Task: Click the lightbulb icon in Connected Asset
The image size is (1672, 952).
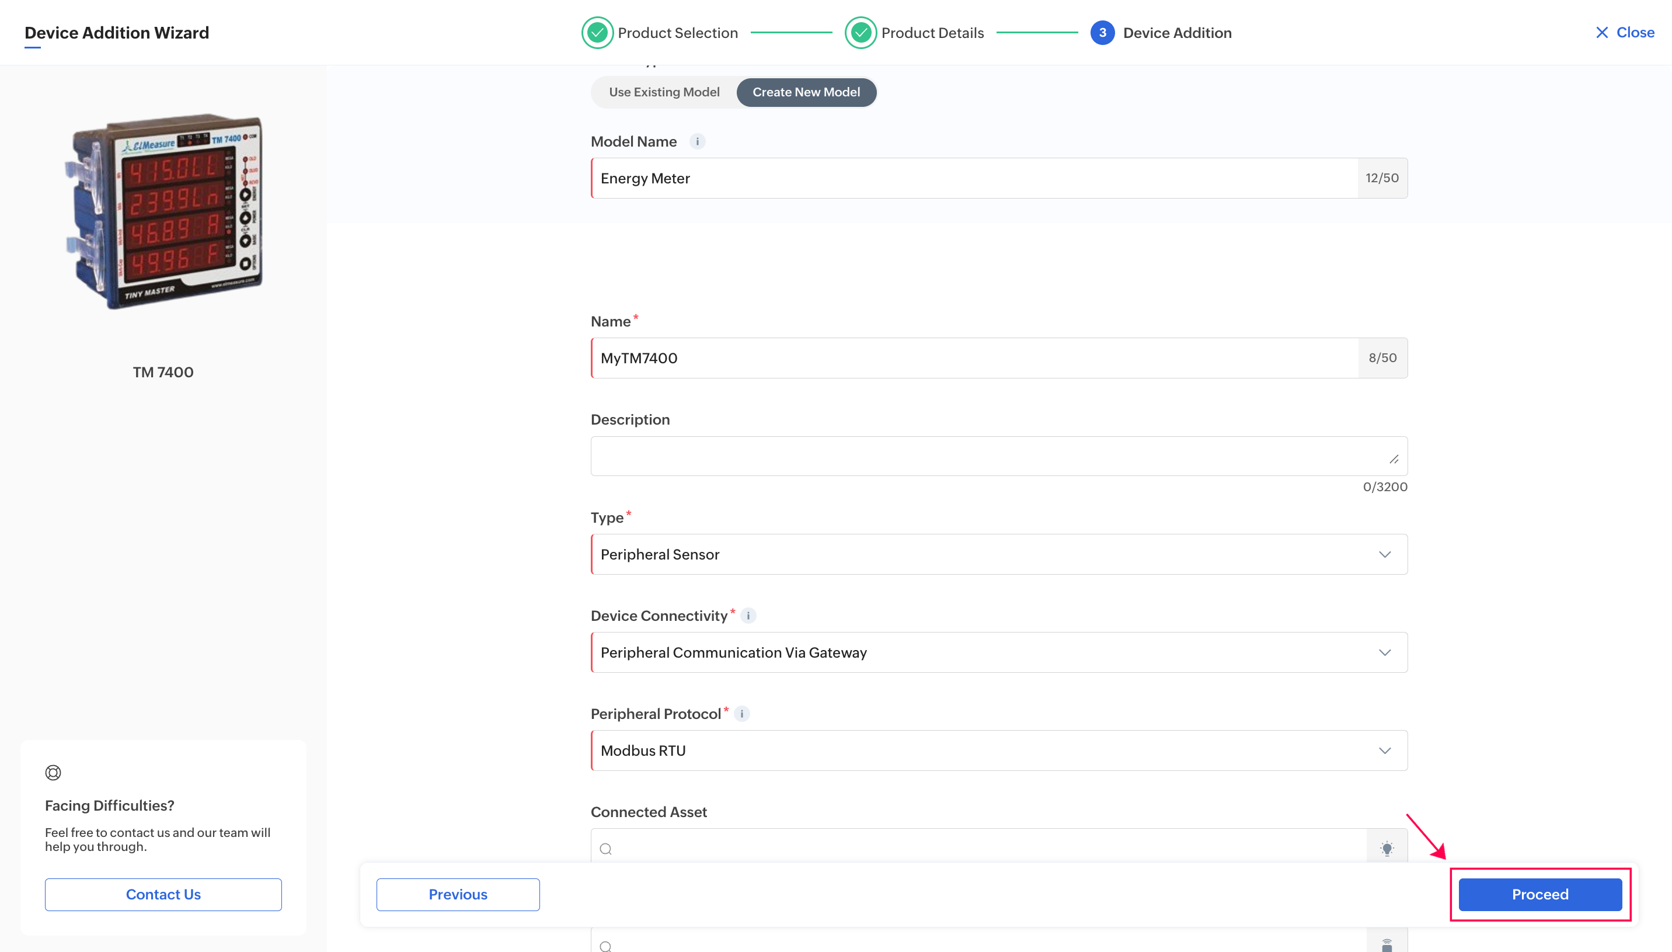Action: point(1387,848)
